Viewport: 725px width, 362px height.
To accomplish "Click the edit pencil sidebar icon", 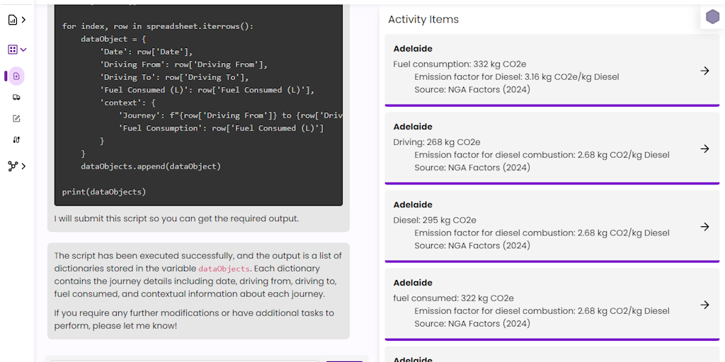I will coord(17,119).
